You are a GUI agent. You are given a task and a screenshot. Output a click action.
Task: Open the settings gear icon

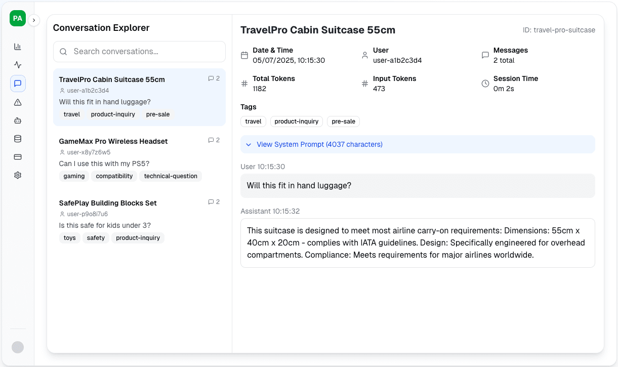18,175
